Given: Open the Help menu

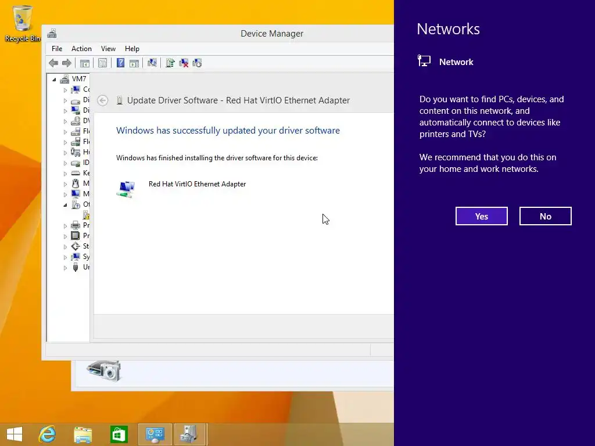Looking at the screenshot, I should pos(132,49).
